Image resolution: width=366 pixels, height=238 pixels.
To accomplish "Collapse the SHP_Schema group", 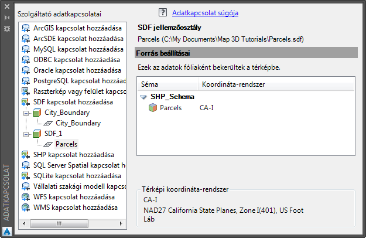I will point(143,97).
